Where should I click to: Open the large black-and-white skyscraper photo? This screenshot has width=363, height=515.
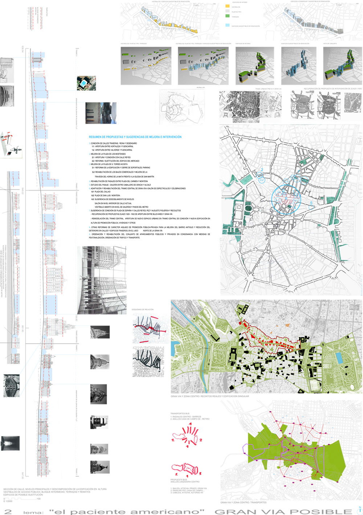coord(102,280)
